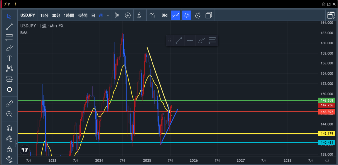Select horizontal line in floating toolbar
Image resolution: width=338 pixels, height=165 pixels.
[190, 40]
